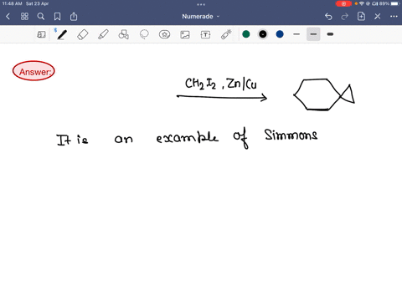Tap the handwritten word example
This screenshot has height=301, width=402.
click(x=187, y=137)
